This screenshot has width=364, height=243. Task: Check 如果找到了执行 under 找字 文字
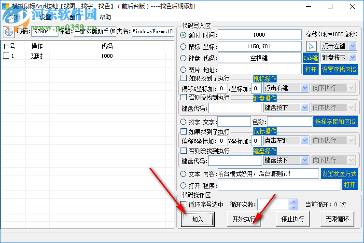tap(183, 132)
